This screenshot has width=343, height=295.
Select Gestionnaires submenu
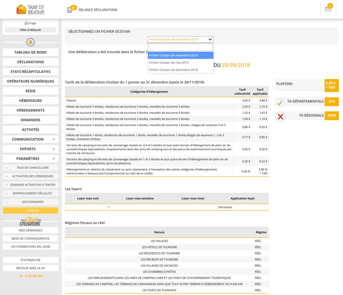click(30, 202)
